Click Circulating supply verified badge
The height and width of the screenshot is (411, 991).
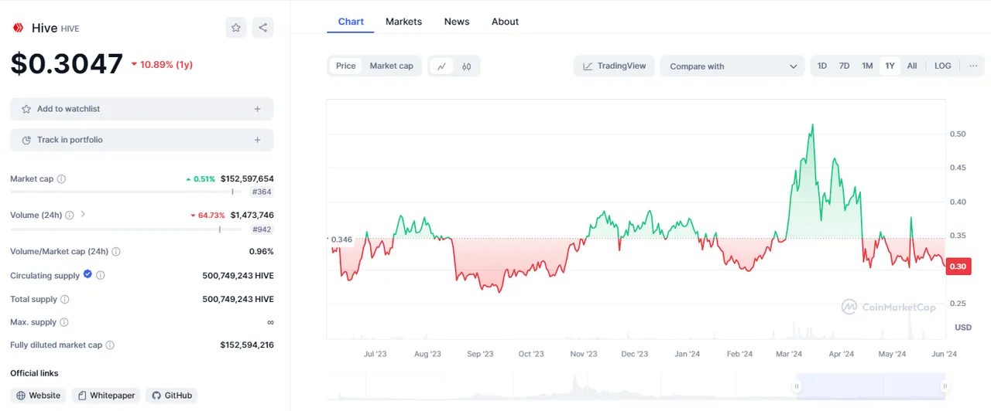87,274
